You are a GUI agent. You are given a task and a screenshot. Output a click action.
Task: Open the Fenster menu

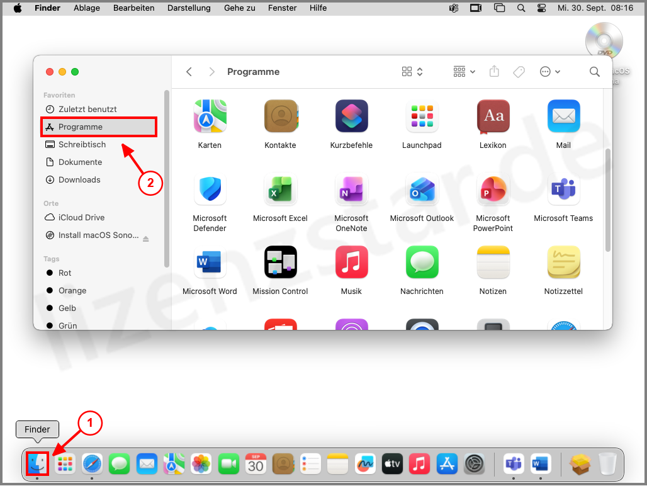(x=282, y=8)
